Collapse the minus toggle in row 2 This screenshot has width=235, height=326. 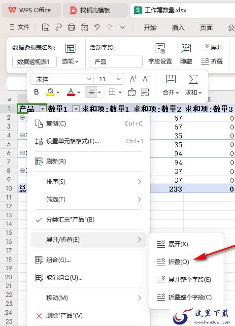[23, 118]
